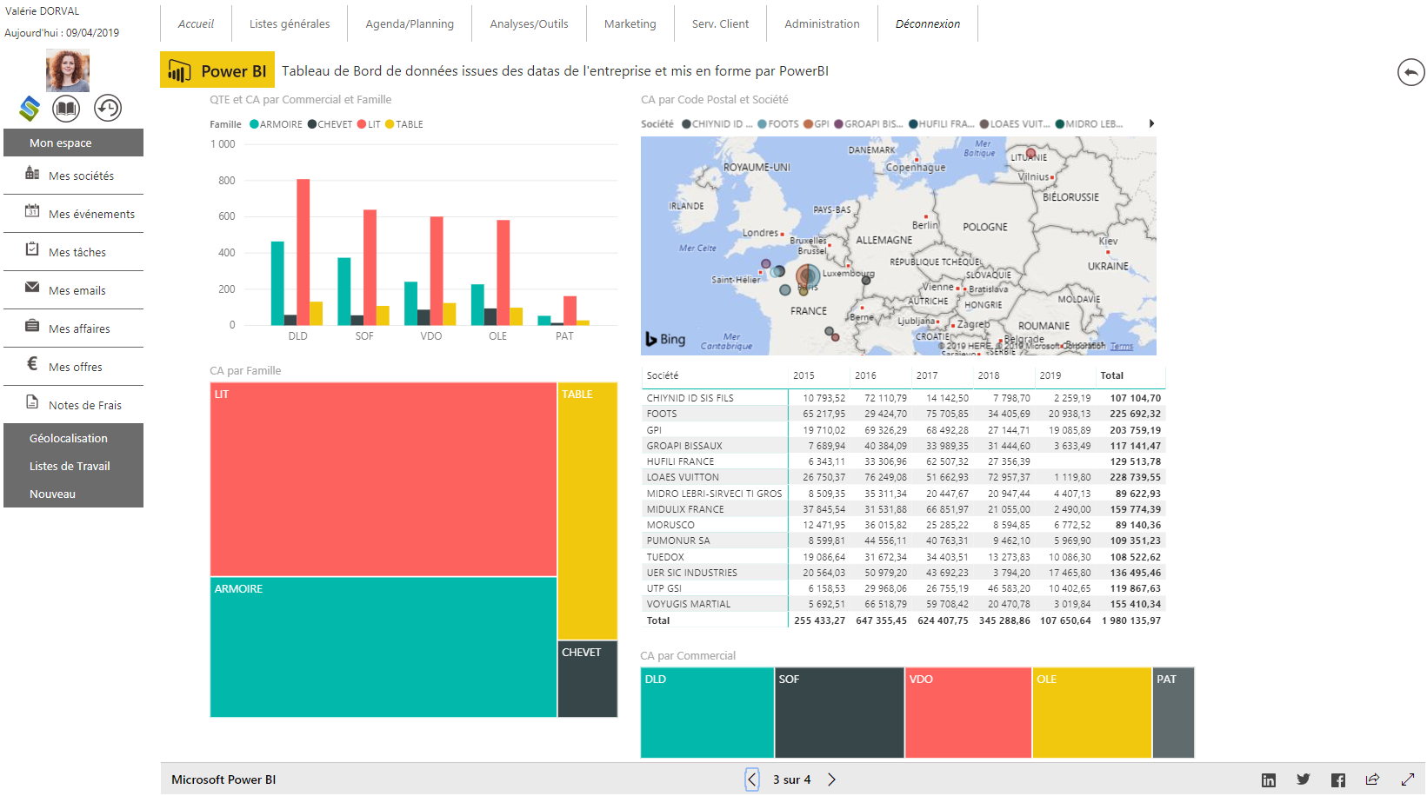Go to previous report page
Image resolution: width=1427 pixels, height=796 pixels.
click(x=752, y=779)
